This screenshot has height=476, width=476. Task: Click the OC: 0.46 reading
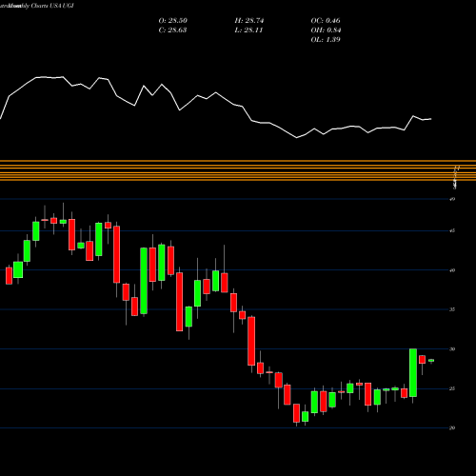(326, 21)
